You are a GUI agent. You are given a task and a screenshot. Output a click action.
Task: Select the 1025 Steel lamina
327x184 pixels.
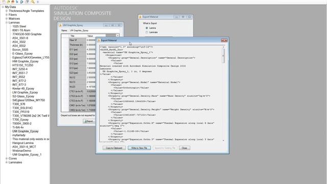point(19,27)
